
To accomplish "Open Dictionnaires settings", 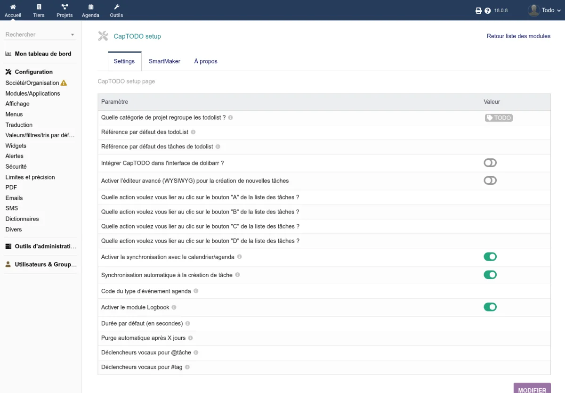I will tap(22, 219).
